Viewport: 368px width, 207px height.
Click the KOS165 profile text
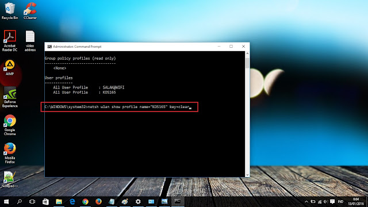tap(109, 92)
